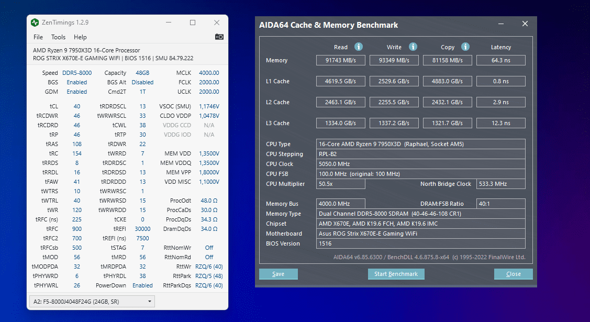Click the BGS Alt value Disabled

(142, 82)
